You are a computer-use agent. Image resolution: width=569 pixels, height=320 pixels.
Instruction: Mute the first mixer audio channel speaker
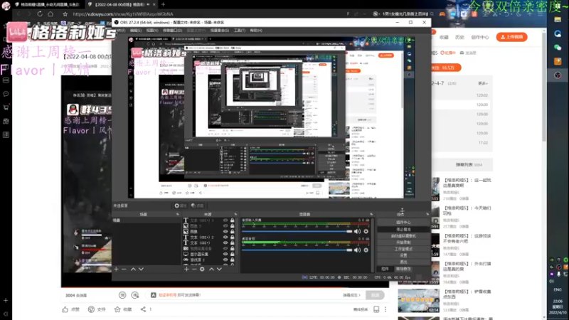pyautogui.click(x=358, y=232)
